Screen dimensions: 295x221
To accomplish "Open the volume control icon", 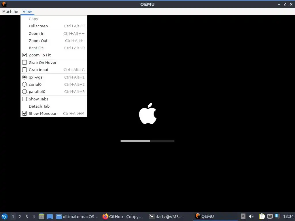I will (x=251, y=216).
